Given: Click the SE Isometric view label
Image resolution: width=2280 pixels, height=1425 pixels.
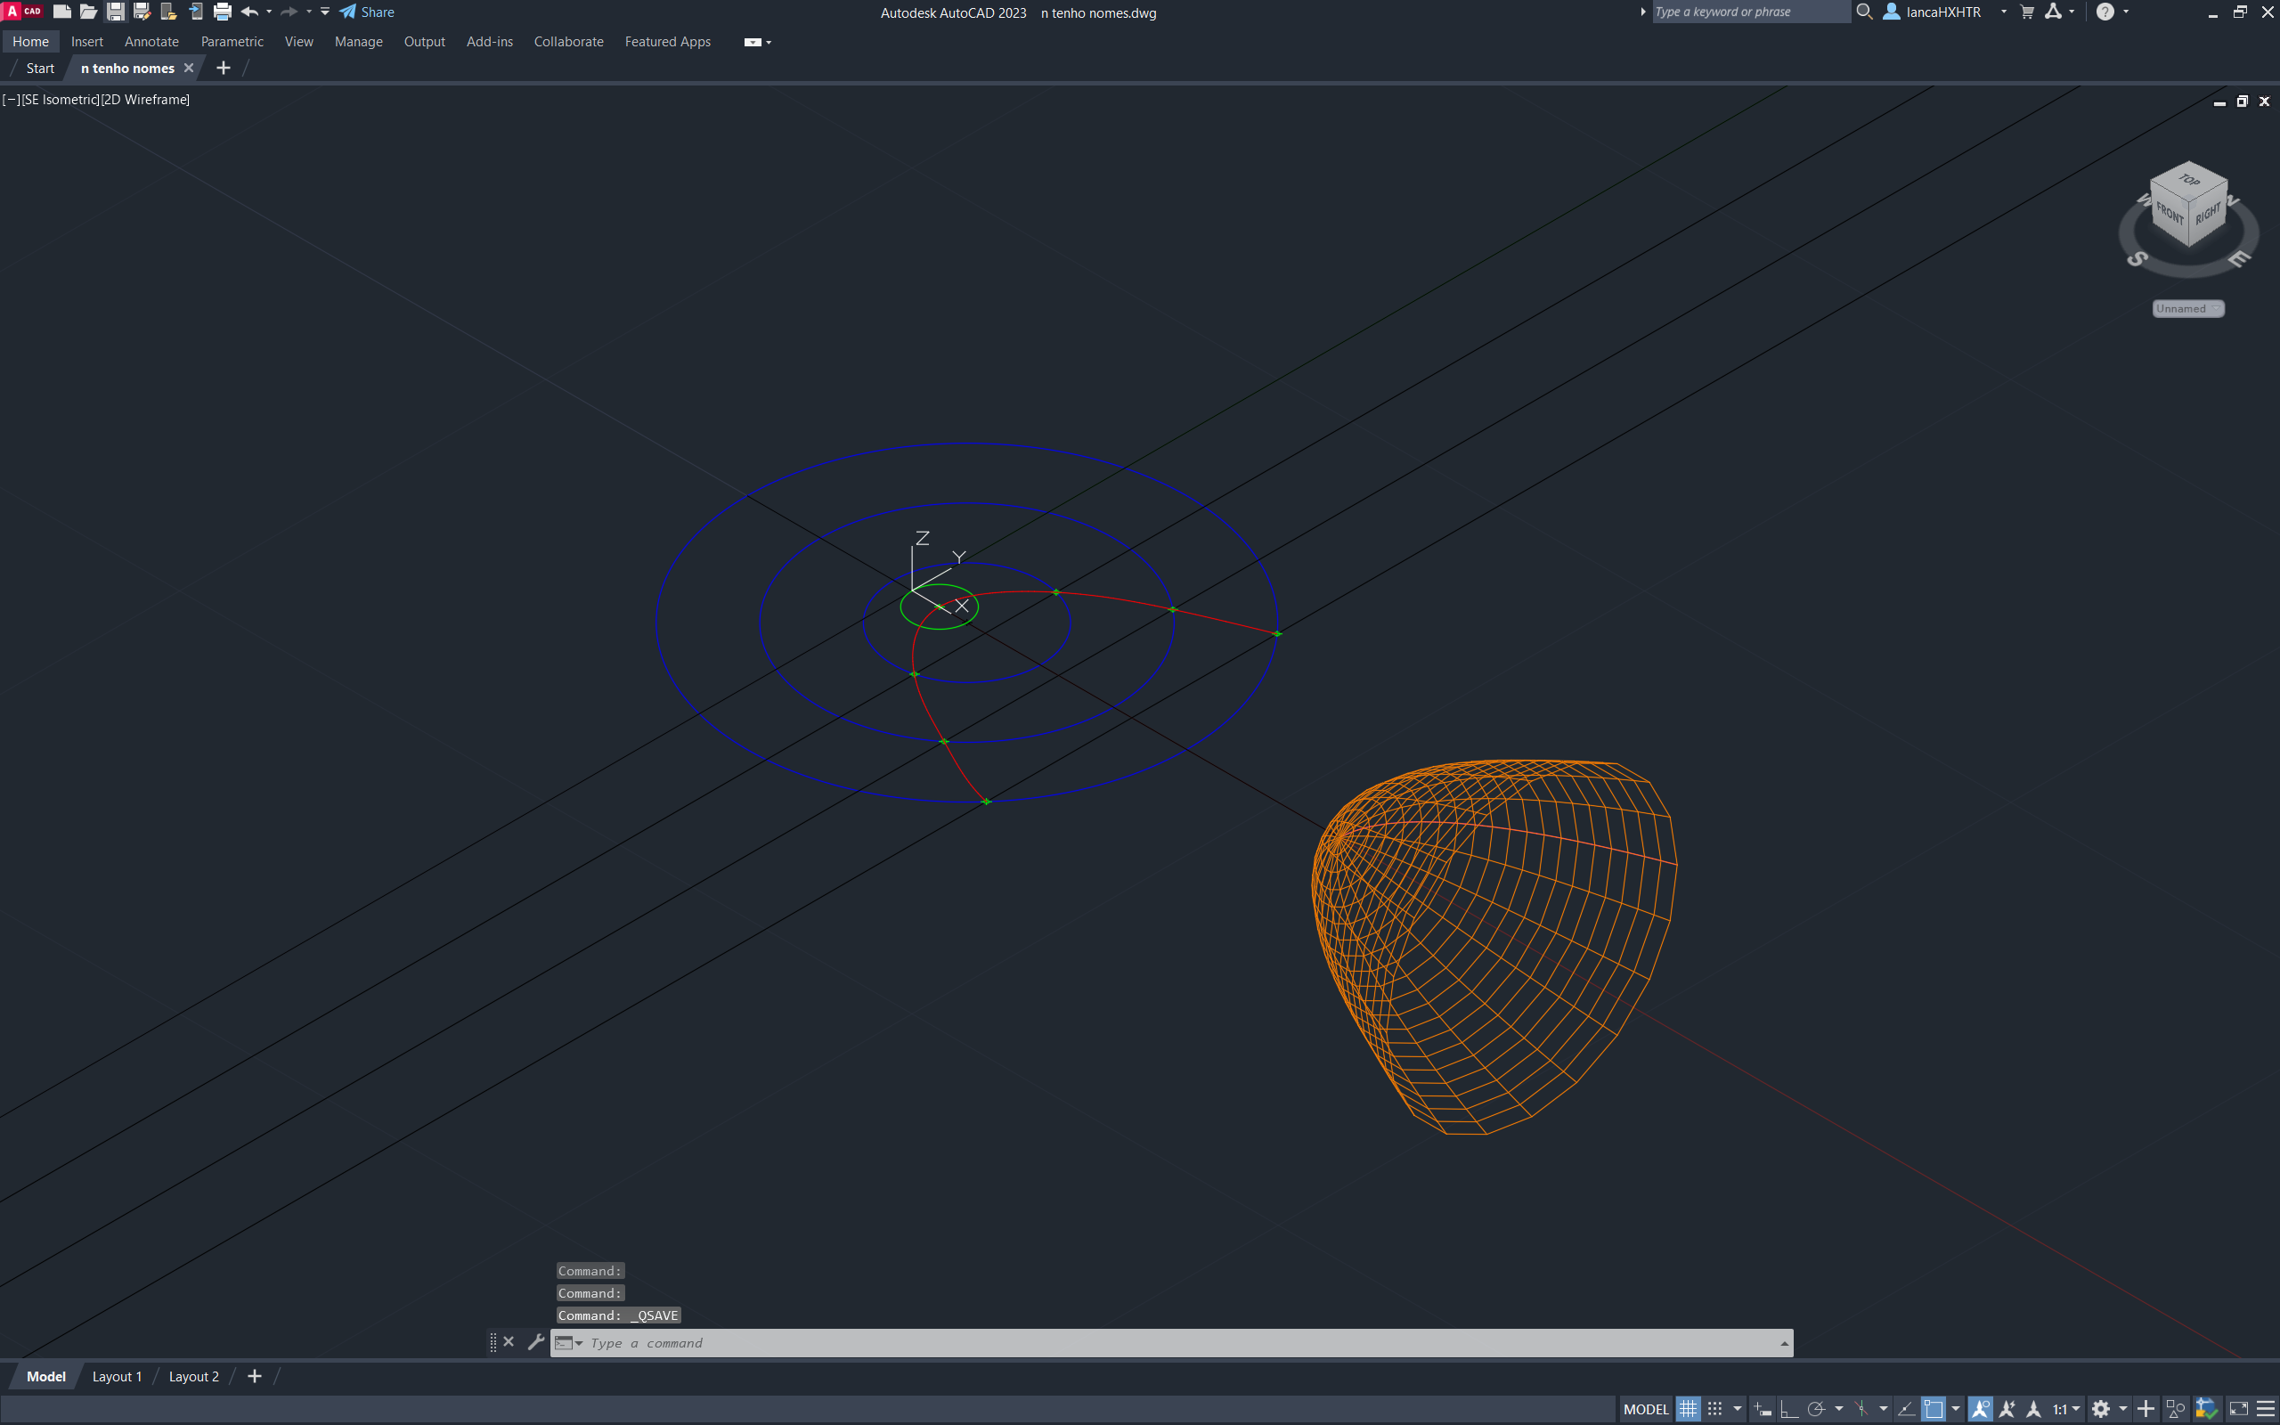Looking at the screenshot, I should [x=61, y=99].
